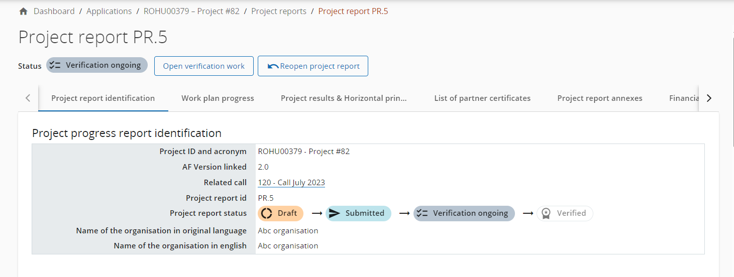Click the Verified status chip
Image resolution: width=734 pixels, height=277 pixels.
click(x=565, y=213)
